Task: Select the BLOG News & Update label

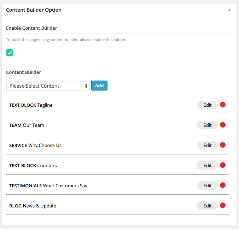Action: (x=33, y=206)
